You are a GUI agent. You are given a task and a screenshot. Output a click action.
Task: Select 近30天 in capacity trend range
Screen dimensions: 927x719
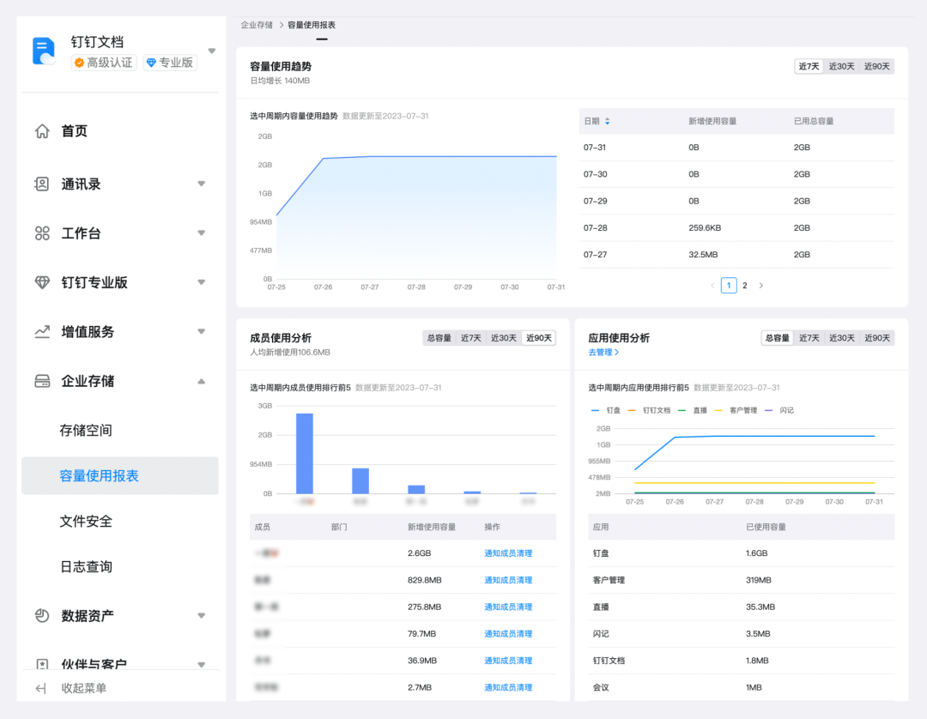click(839, 67)
